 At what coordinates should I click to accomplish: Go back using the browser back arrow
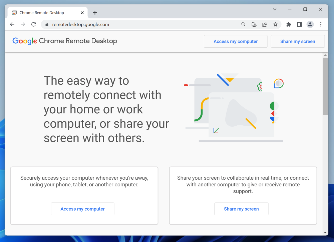click(12, 24)
